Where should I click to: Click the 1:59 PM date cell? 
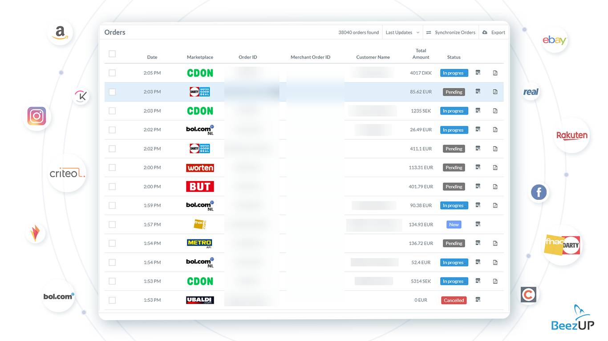tap(152, 206)
